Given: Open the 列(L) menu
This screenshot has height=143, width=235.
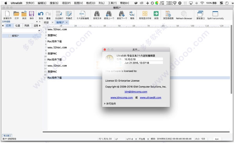Looking at the screenshot, I should coord(101,3).
